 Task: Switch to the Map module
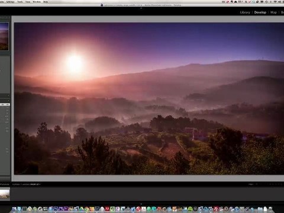pos(273,12)
